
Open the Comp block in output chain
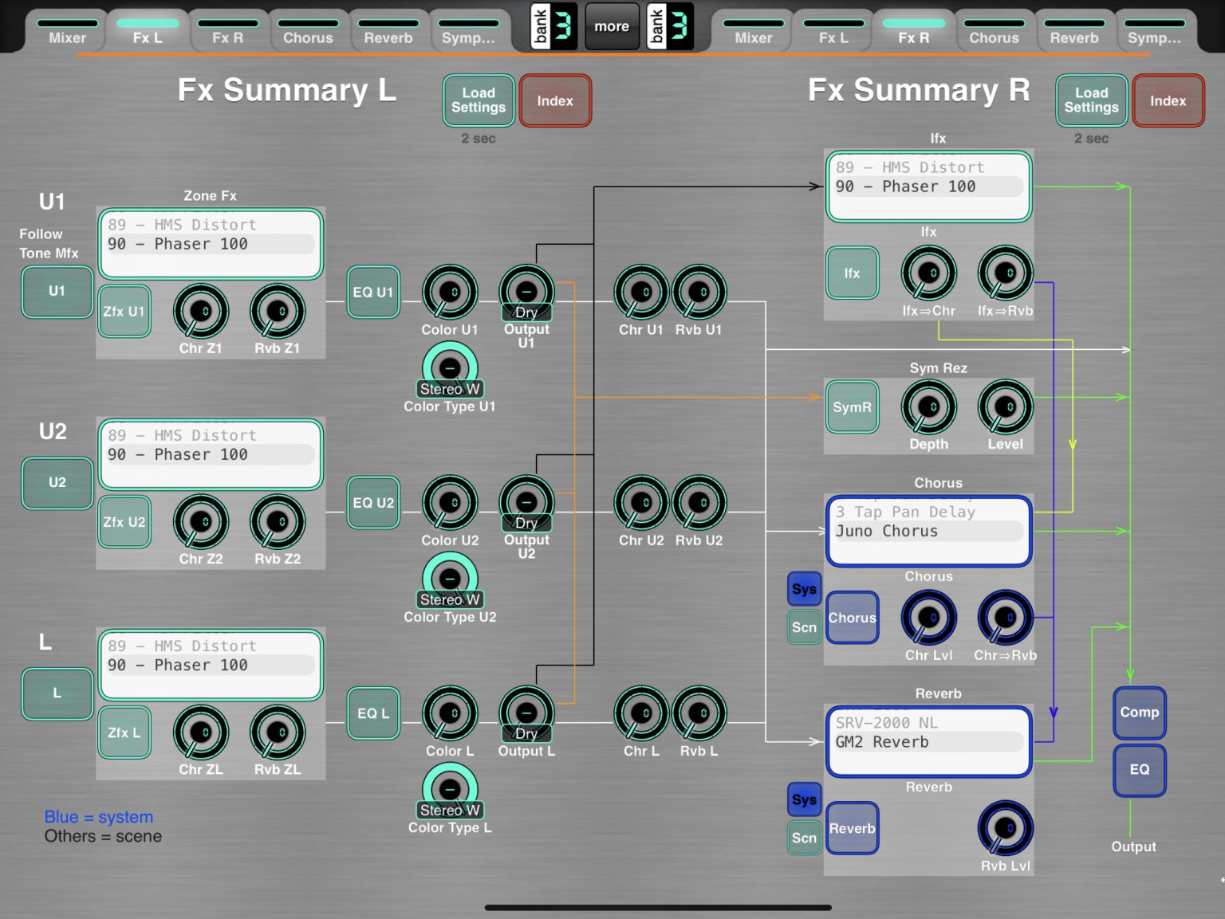pos(1139,713)
